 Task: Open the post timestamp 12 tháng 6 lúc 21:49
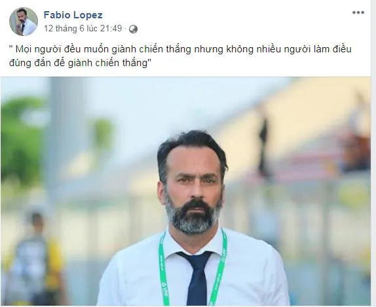click(x=83, y=29)
